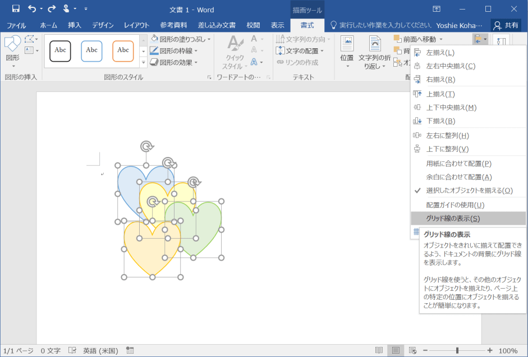Choose 右揃え(R) alignment
Image resolution: width=528 pixels, height=357 pixels.
coord(468,80)
